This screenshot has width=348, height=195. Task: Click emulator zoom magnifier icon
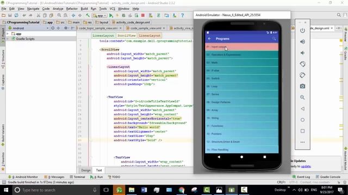tap(302, 97)
